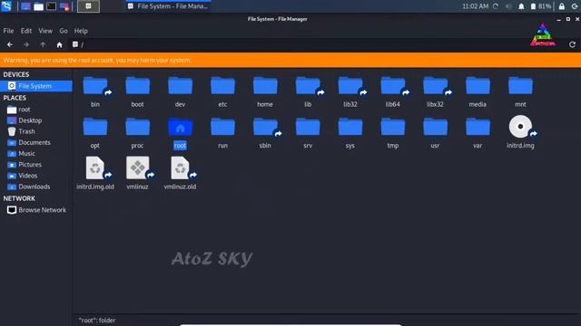Click the volume icon in tray
581x326 pixels.
[508, 6]
